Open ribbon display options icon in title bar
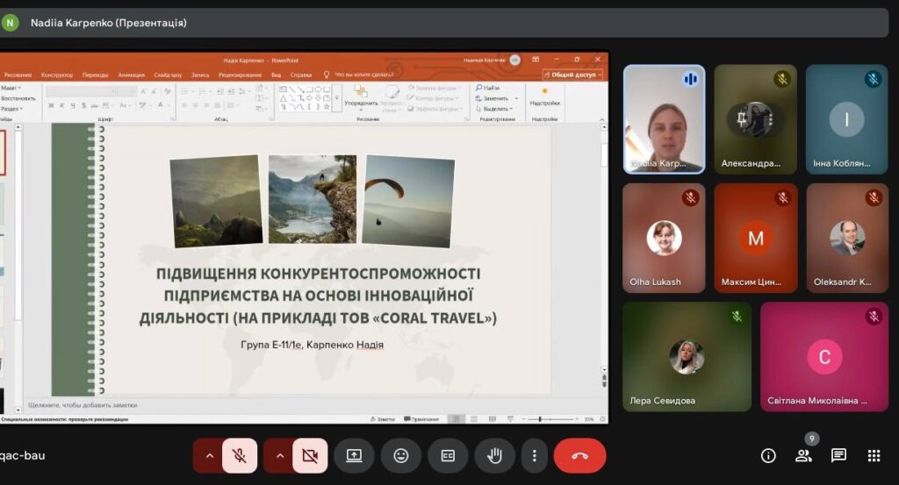 (536, 60)
